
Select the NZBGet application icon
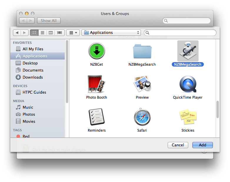(x=96, y=51)
